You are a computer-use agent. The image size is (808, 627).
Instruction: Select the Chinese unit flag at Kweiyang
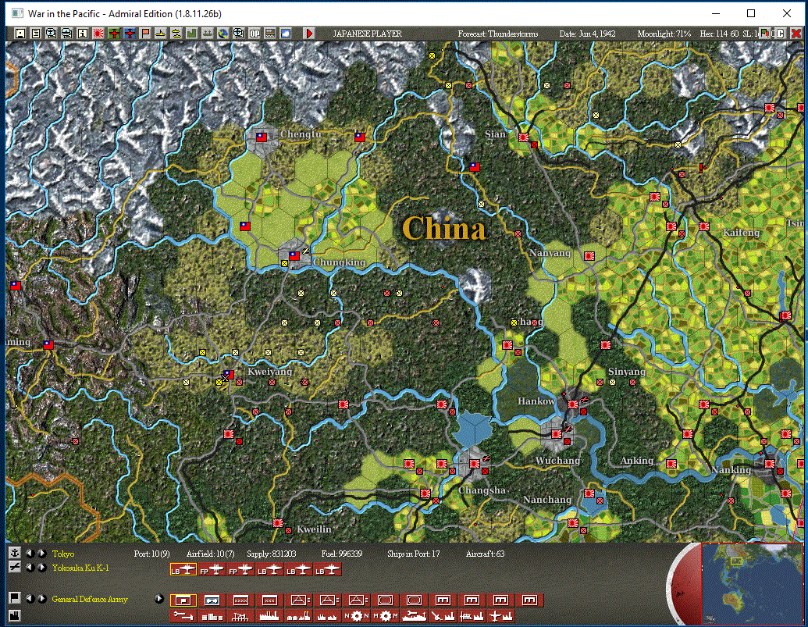228,375
